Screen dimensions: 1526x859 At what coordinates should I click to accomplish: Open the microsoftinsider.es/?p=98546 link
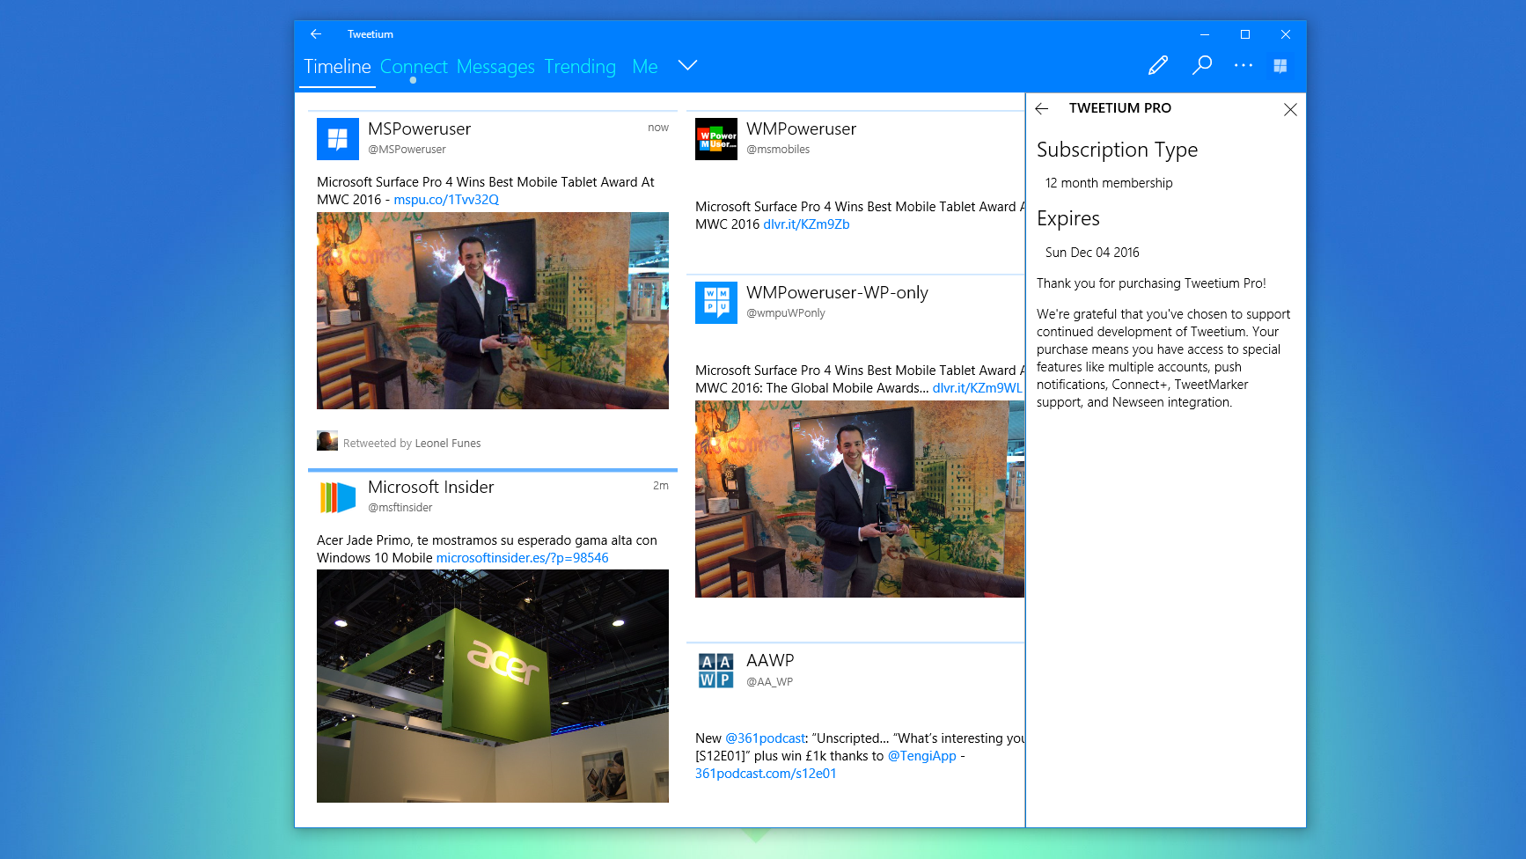click(523, 558)
